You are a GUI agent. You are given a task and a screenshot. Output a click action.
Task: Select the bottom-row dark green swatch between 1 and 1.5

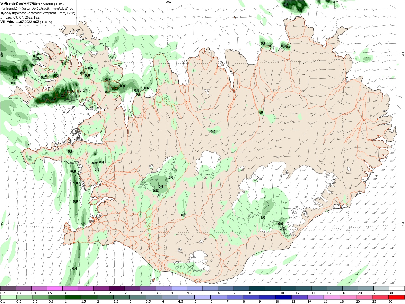click(73, 297)
